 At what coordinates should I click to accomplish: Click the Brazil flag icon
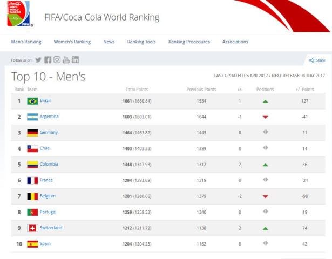point(32,101)
